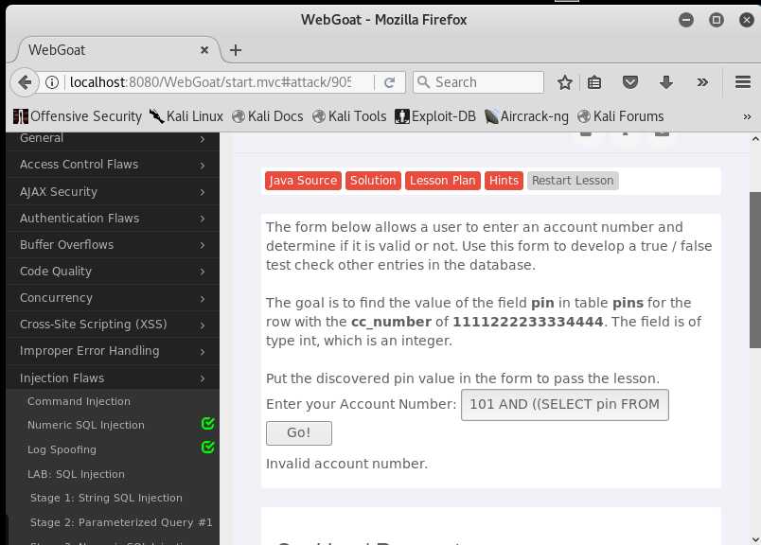Click green completed check beside Numeric SQL Injection
Viewport: 761px width, 545px height.
(x=207, y=423)
